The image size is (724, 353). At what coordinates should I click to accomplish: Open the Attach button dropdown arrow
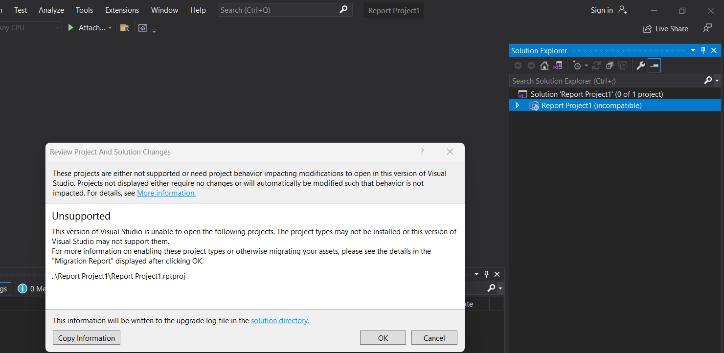110,28
